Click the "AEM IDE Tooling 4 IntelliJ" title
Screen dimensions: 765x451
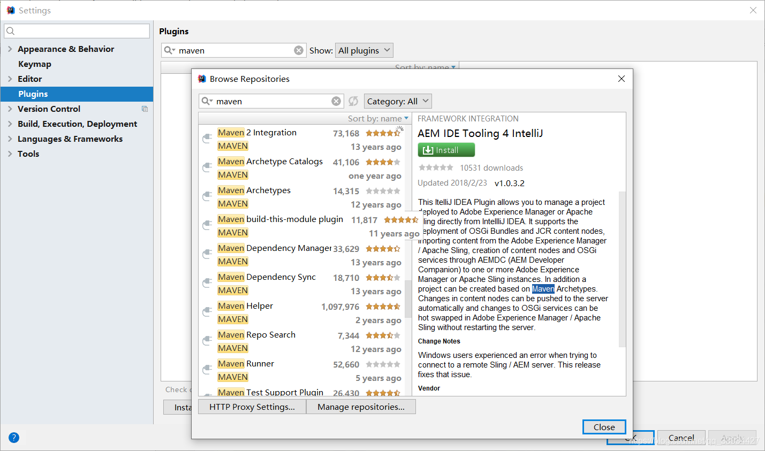pos(480,133)
